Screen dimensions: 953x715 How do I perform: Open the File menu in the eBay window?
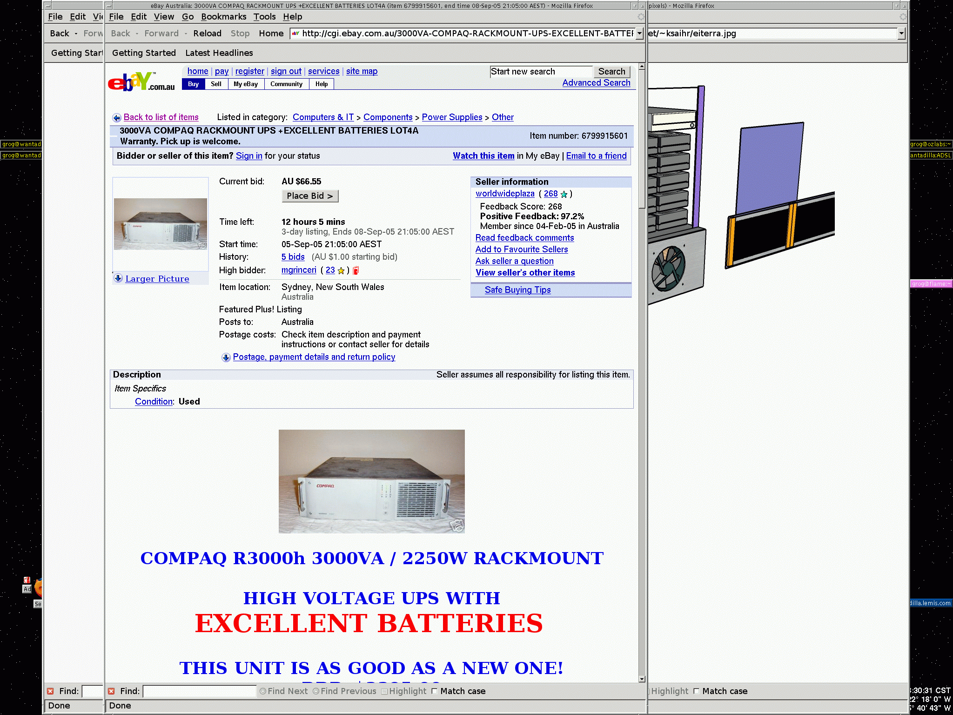tap(116, 17)
